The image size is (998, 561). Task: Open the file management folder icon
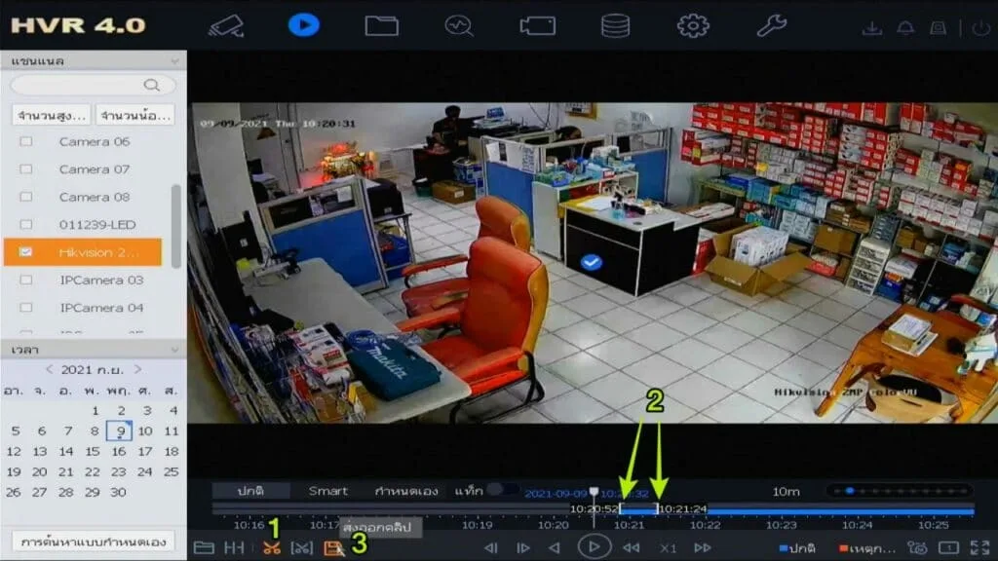tap(381, 25)
